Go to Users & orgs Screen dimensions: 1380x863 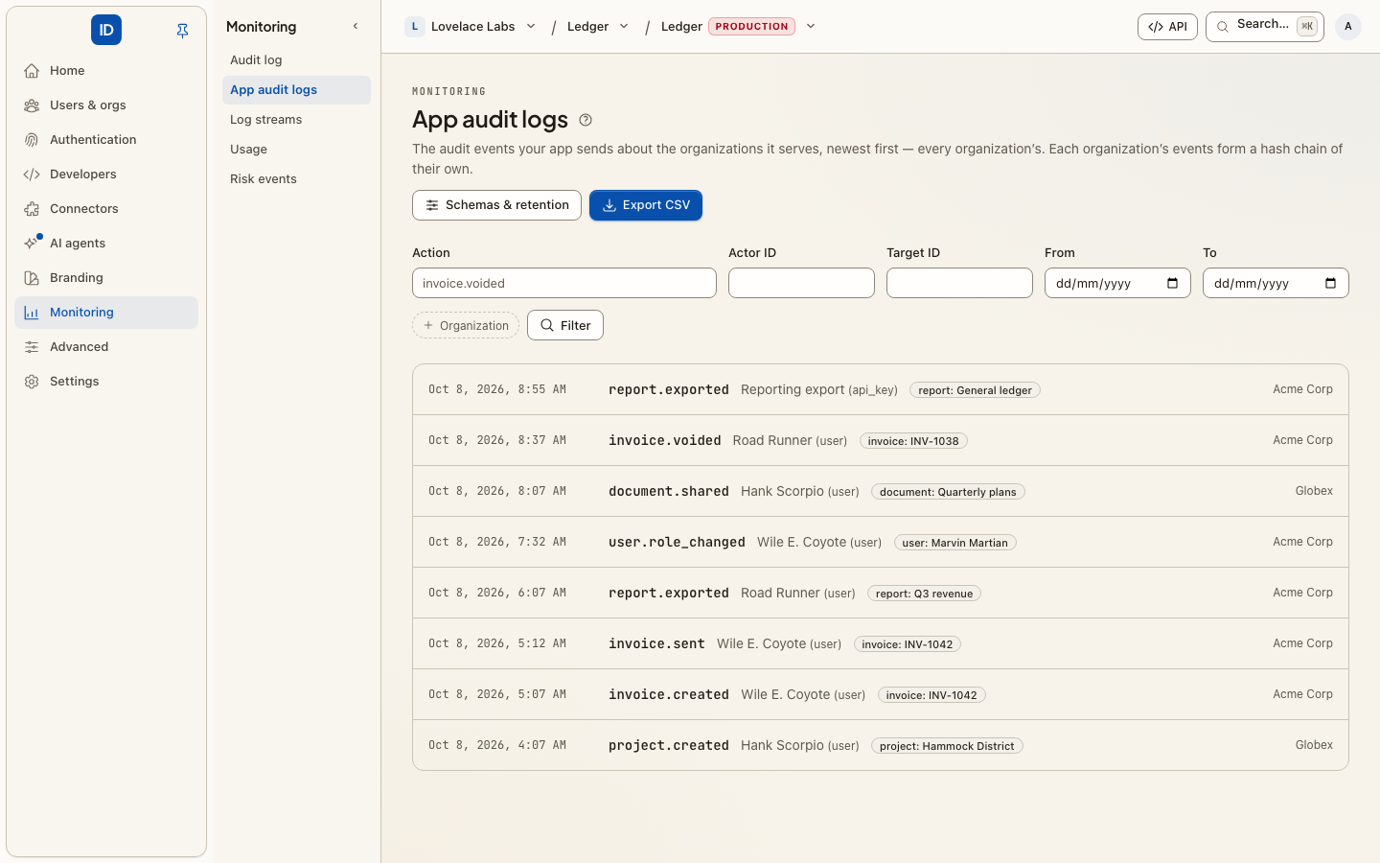[106, 105]
